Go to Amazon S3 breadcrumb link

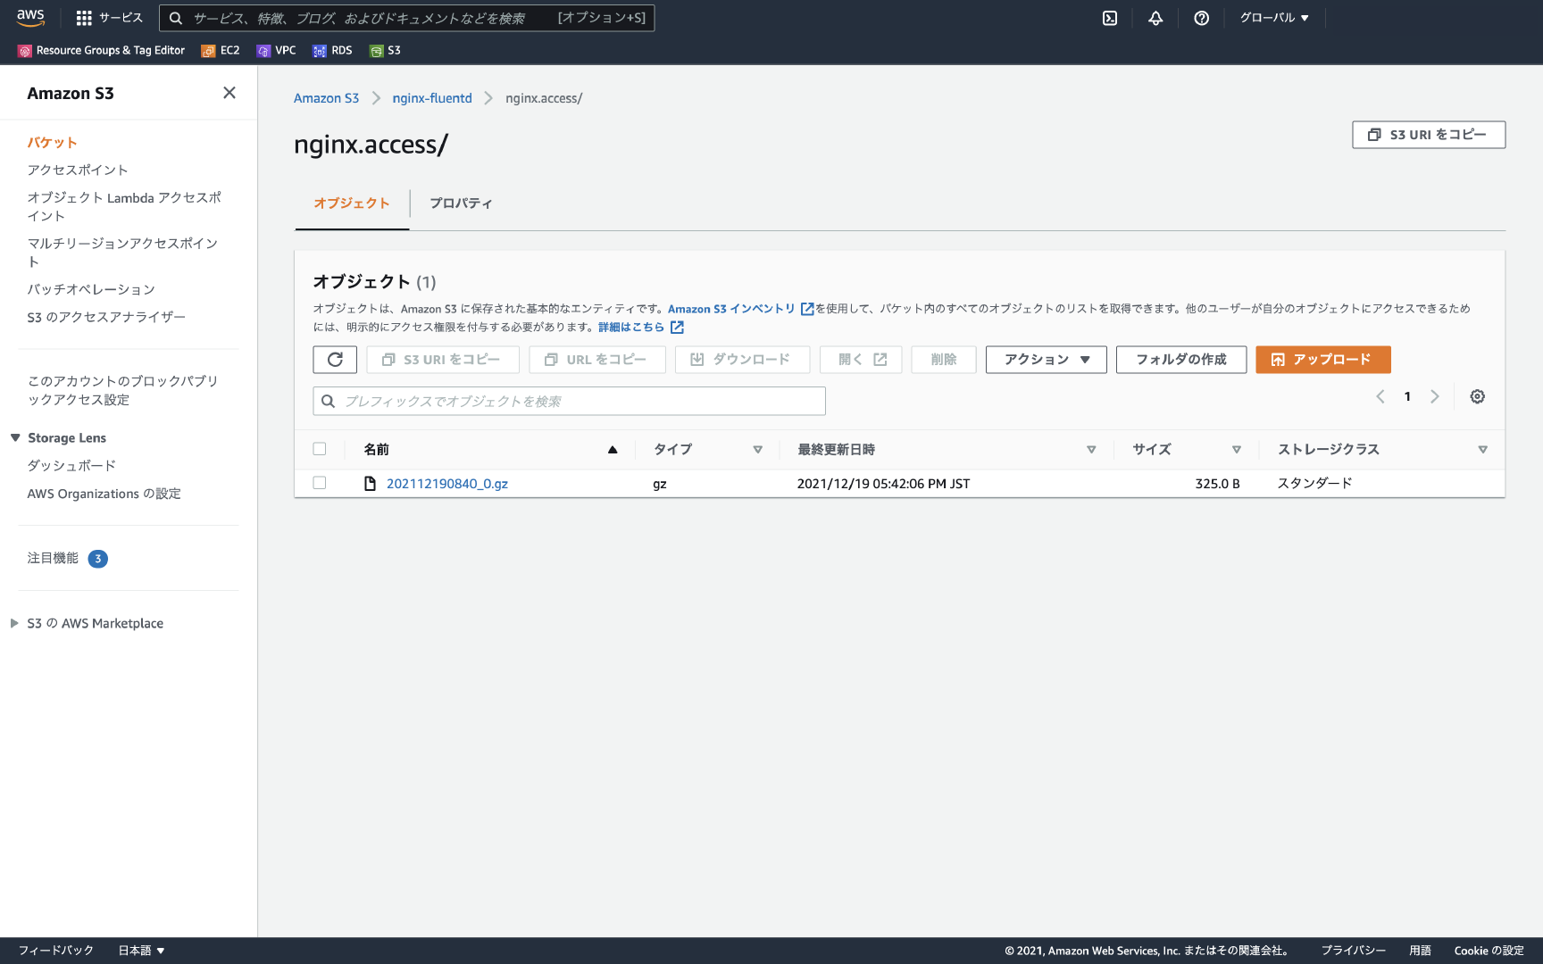[326, 98]
